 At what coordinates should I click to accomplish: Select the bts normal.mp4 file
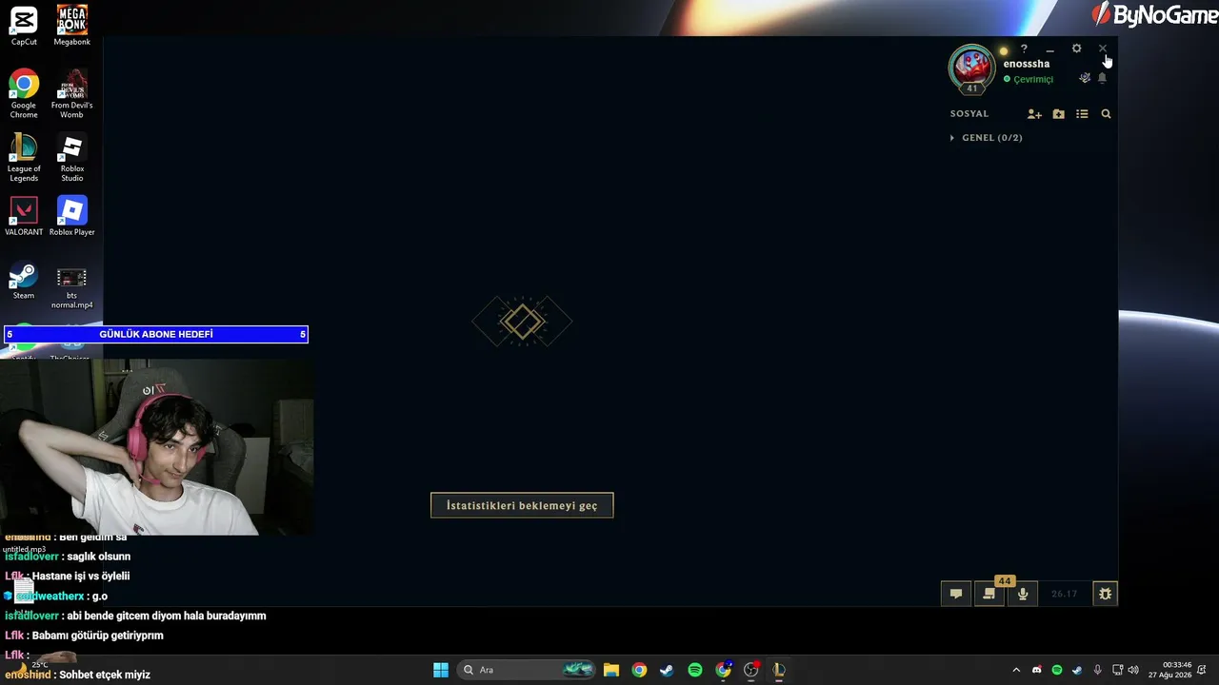pos(71,287)
